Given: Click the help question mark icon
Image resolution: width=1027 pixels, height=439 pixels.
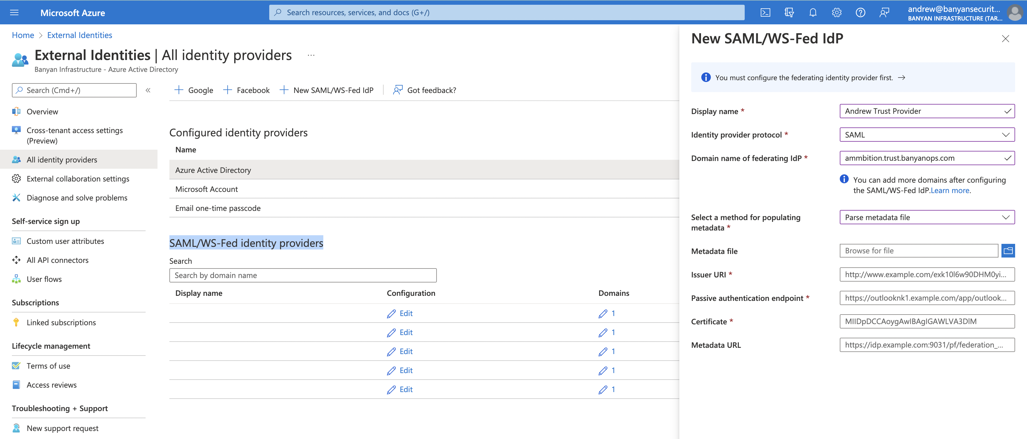Looking at the screenshot, I should tap(860, 13).
